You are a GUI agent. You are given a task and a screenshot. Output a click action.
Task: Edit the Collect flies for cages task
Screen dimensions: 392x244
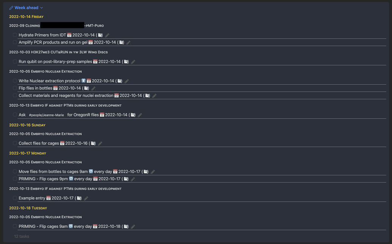(100, 144)
